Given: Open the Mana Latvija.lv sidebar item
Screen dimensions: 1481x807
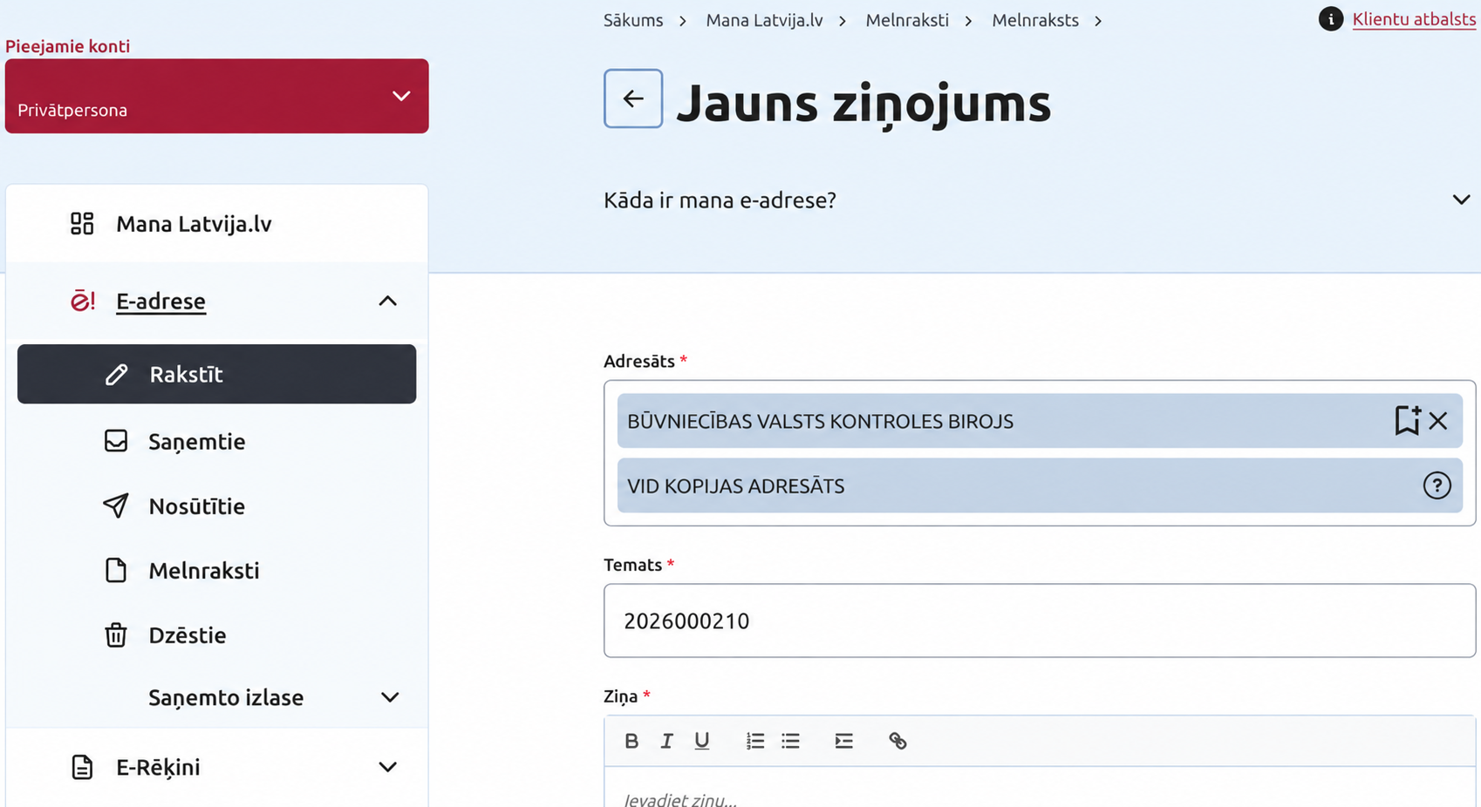Looking at the screenshot, I should 216,224.
